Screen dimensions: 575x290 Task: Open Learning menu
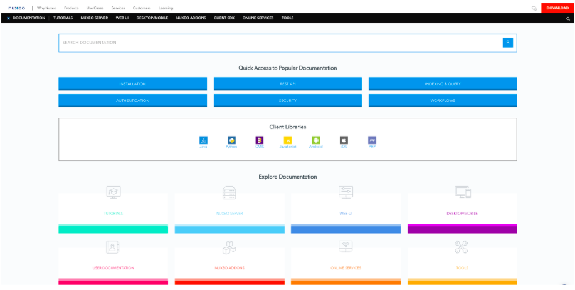(x=166, y=8)
